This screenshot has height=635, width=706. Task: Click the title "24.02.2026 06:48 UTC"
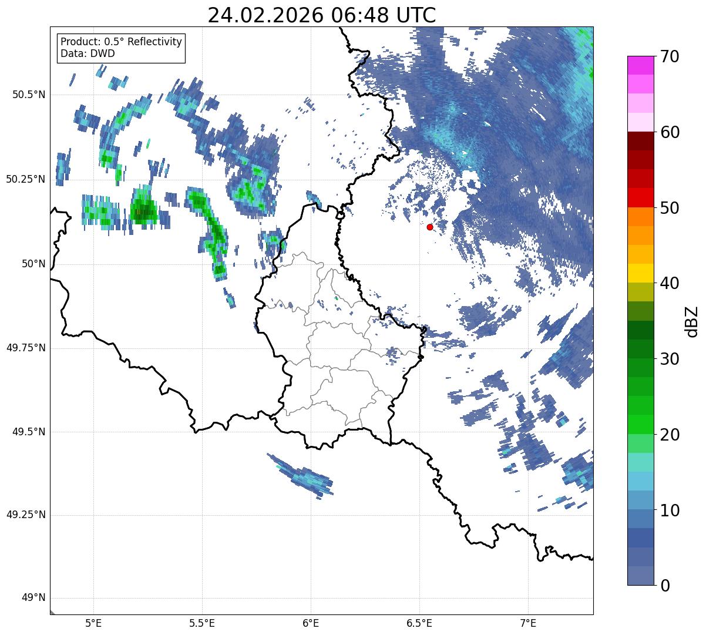pos(322,15)
